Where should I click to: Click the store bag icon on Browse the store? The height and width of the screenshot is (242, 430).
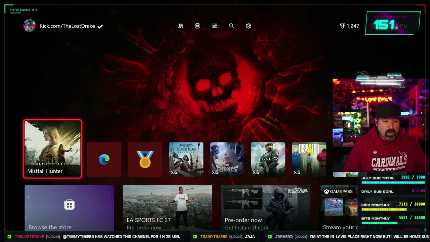(70, 204)
